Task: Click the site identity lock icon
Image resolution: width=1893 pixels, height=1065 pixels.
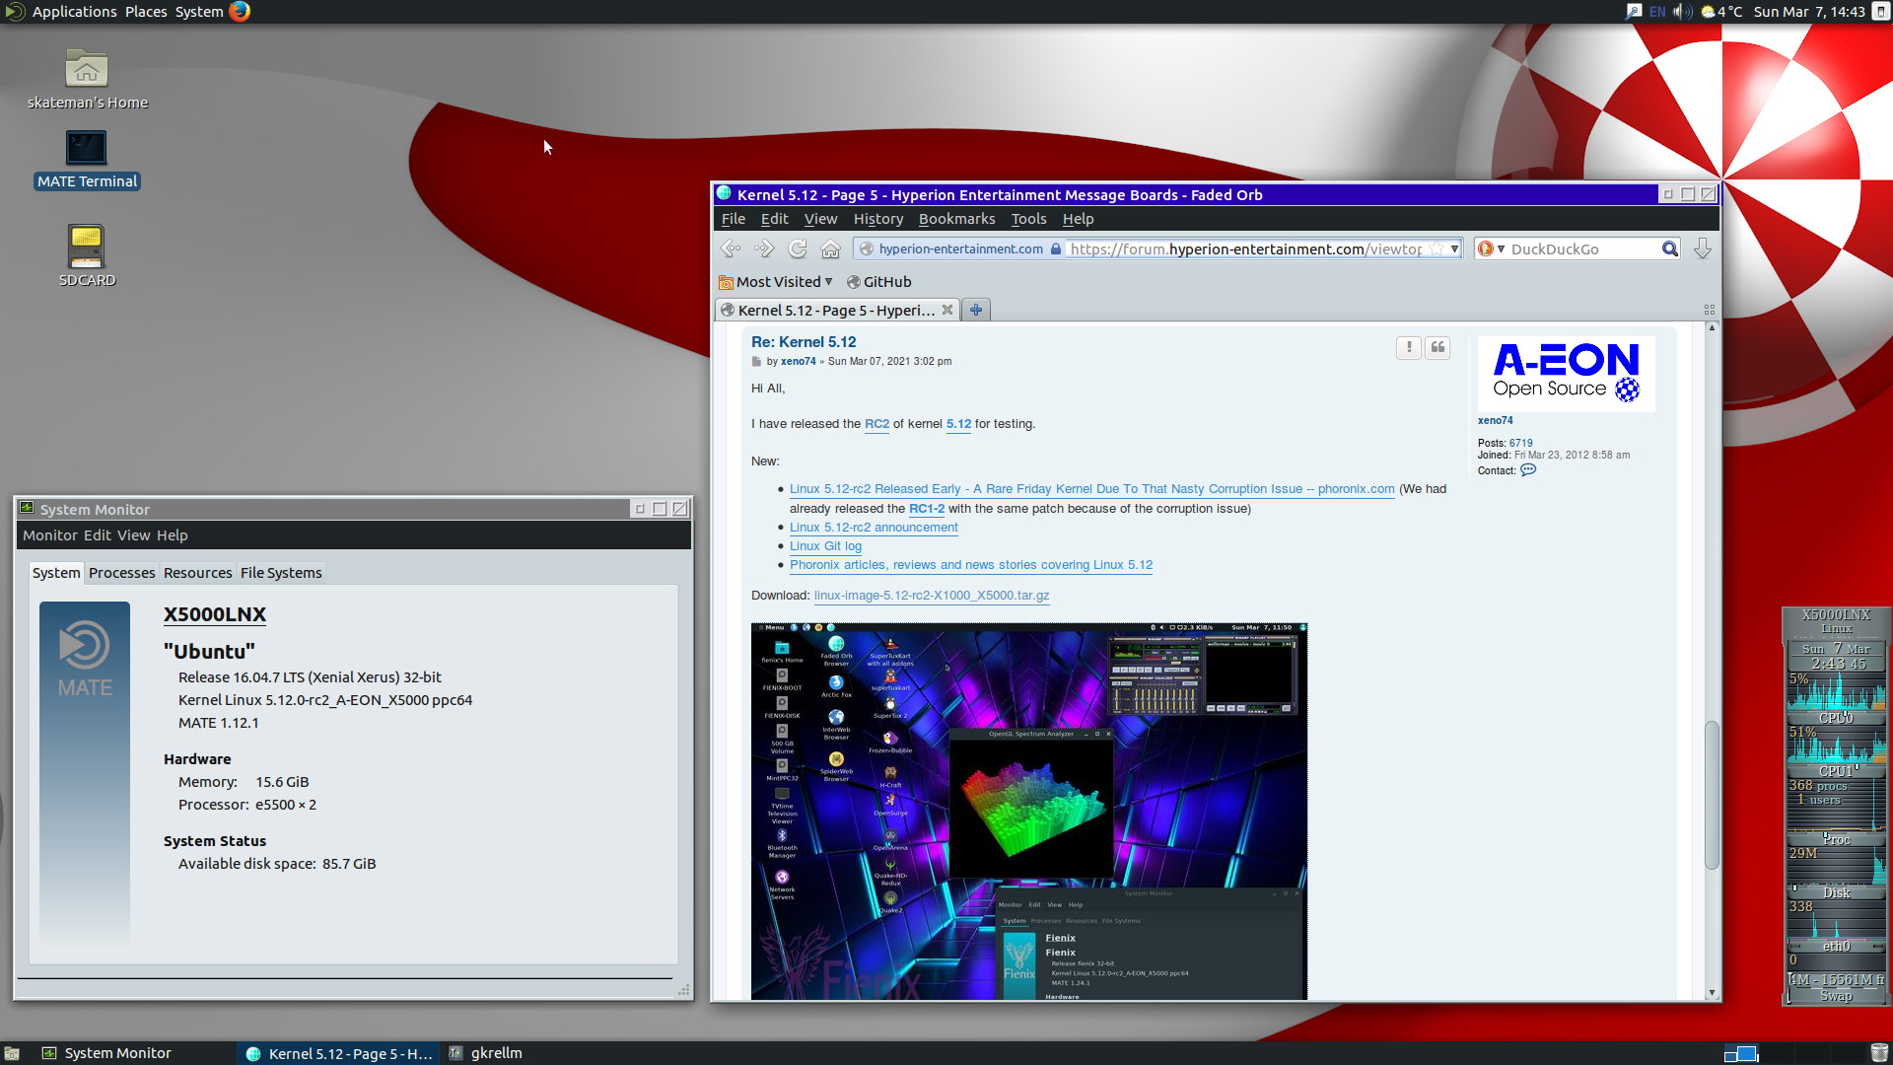Action: coord(1056,248)
